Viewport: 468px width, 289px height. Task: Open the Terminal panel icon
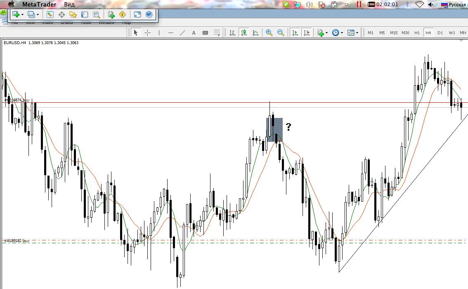point(85,14)
